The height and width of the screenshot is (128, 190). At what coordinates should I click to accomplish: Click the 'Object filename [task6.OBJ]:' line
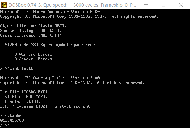point(33,26)
